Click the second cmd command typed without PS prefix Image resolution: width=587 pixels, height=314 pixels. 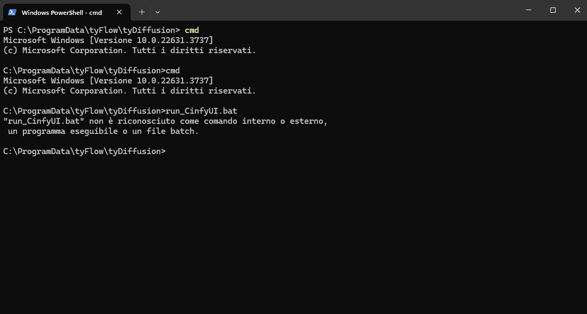pos(172,71)
